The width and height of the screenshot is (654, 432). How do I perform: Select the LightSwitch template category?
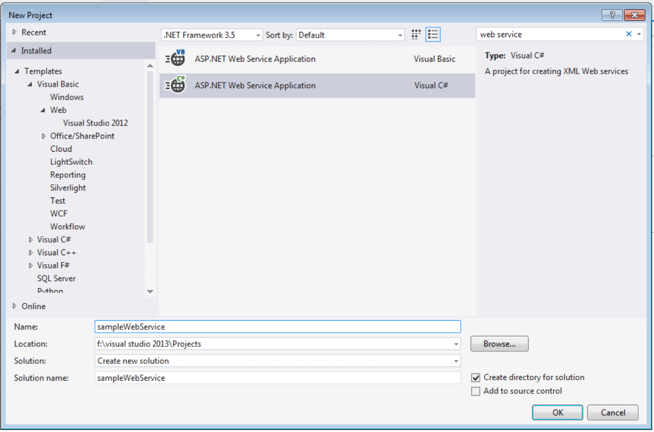(72, 161)
